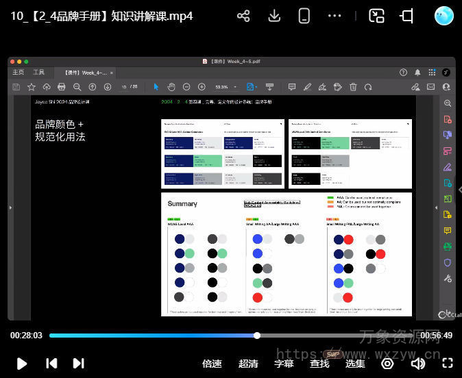
Task: Click the progress bar slider handle
Action: (257, 336)
